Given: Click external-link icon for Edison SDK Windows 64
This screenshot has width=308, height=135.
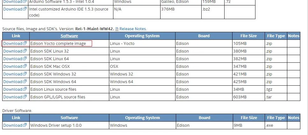Looking at the screenshot, I should coord(25,82).
